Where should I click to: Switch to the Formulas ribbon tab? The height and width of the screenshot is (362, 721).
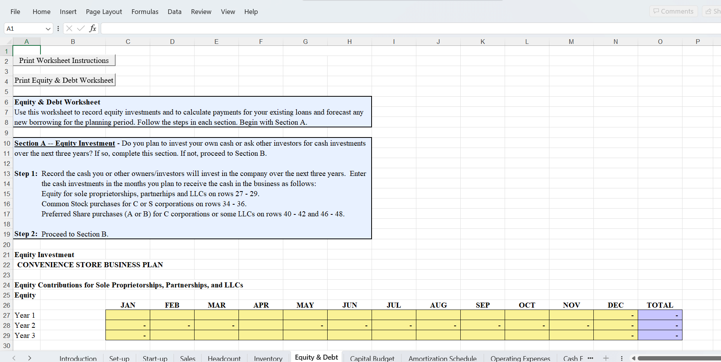pos(145,12)
